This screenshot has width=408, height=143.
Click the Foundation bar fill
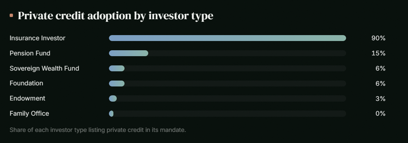pos(117,84)
